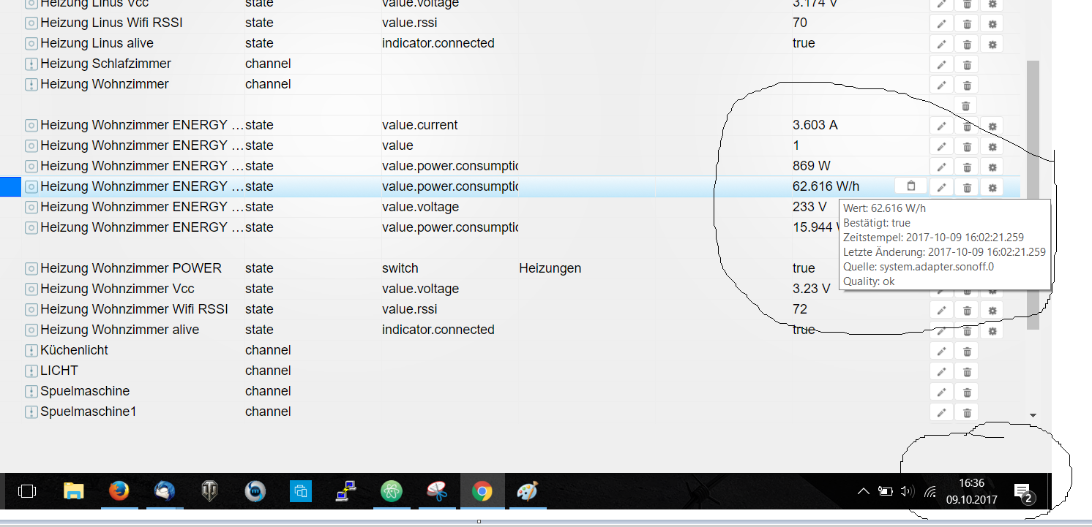This screenshot has width=1092, height=527.
Task: Delete the 3.603 A value.current row
Action: [967, 126]
